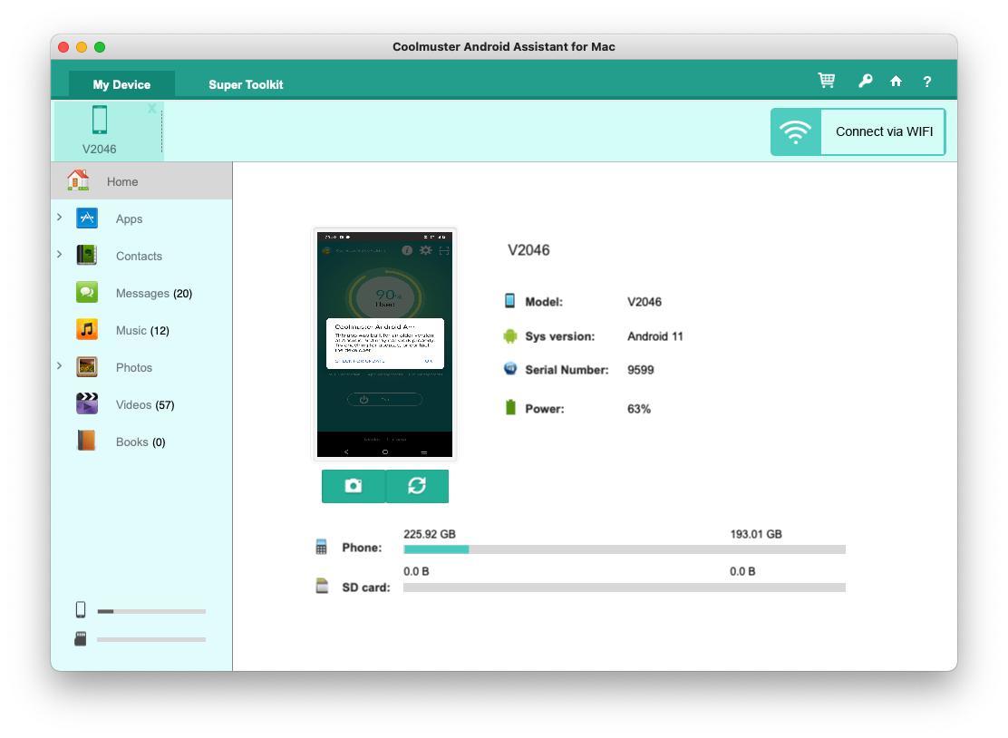Click the 63% power value

(639, 409)
